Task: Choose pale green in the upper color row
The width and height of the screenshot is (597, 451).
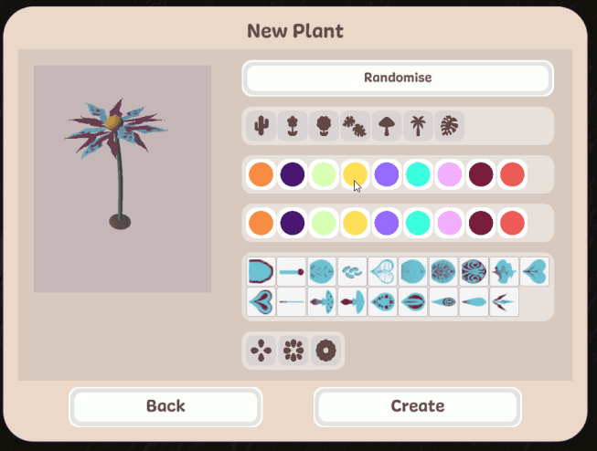Action: pos(324,174)
